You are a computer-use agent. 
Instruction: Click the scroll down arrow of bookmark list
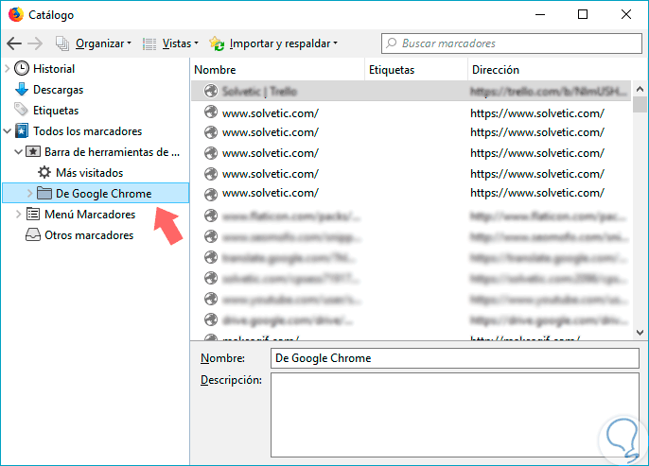640,332
